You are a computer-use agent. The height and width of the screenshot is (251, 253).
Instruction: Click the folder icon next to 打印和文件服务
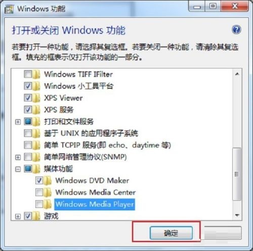click(x=36, y=122)
